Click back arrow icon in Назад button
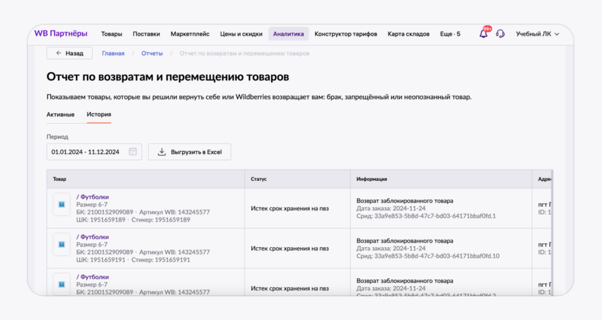This screenshot has width=602, height=320. [x=59, y=53]
